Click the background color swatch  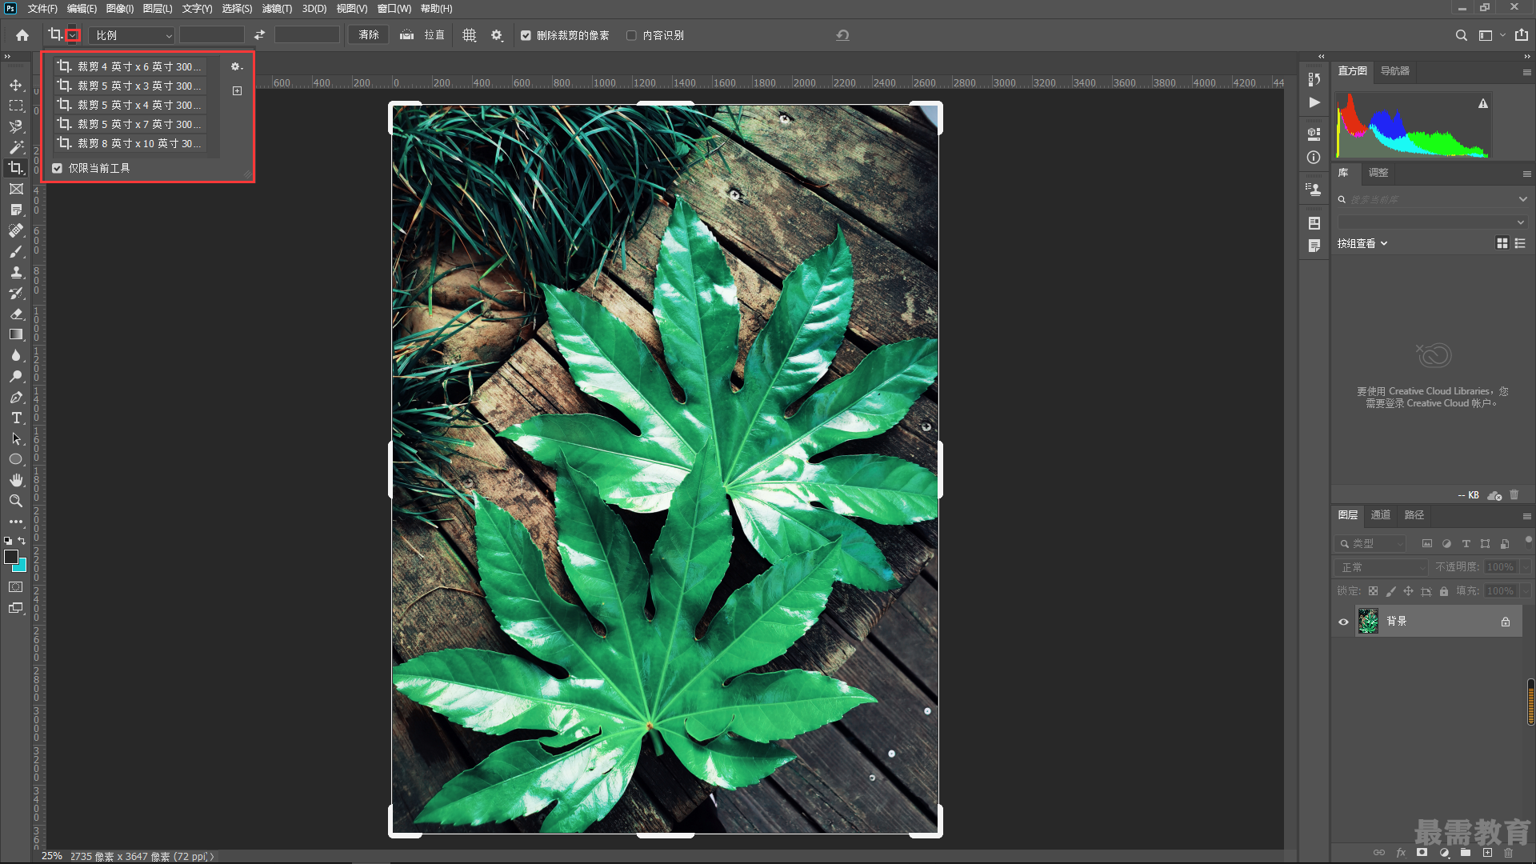pyautogui.click(x=21, y=566)
